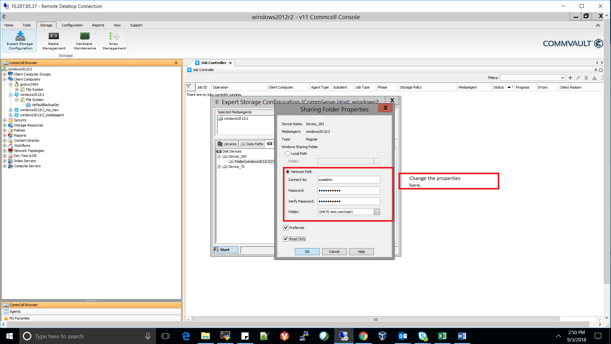Click the Array Management icon
Screen dimensions: 611x344
(114, 40)
